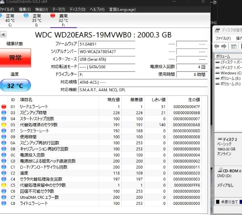
Task: Click the red status circle above drive F:
Action: [x=53, y=15]
